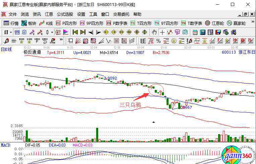
Task: Select the Gann fan lines tool
Action: click(78, 41)
